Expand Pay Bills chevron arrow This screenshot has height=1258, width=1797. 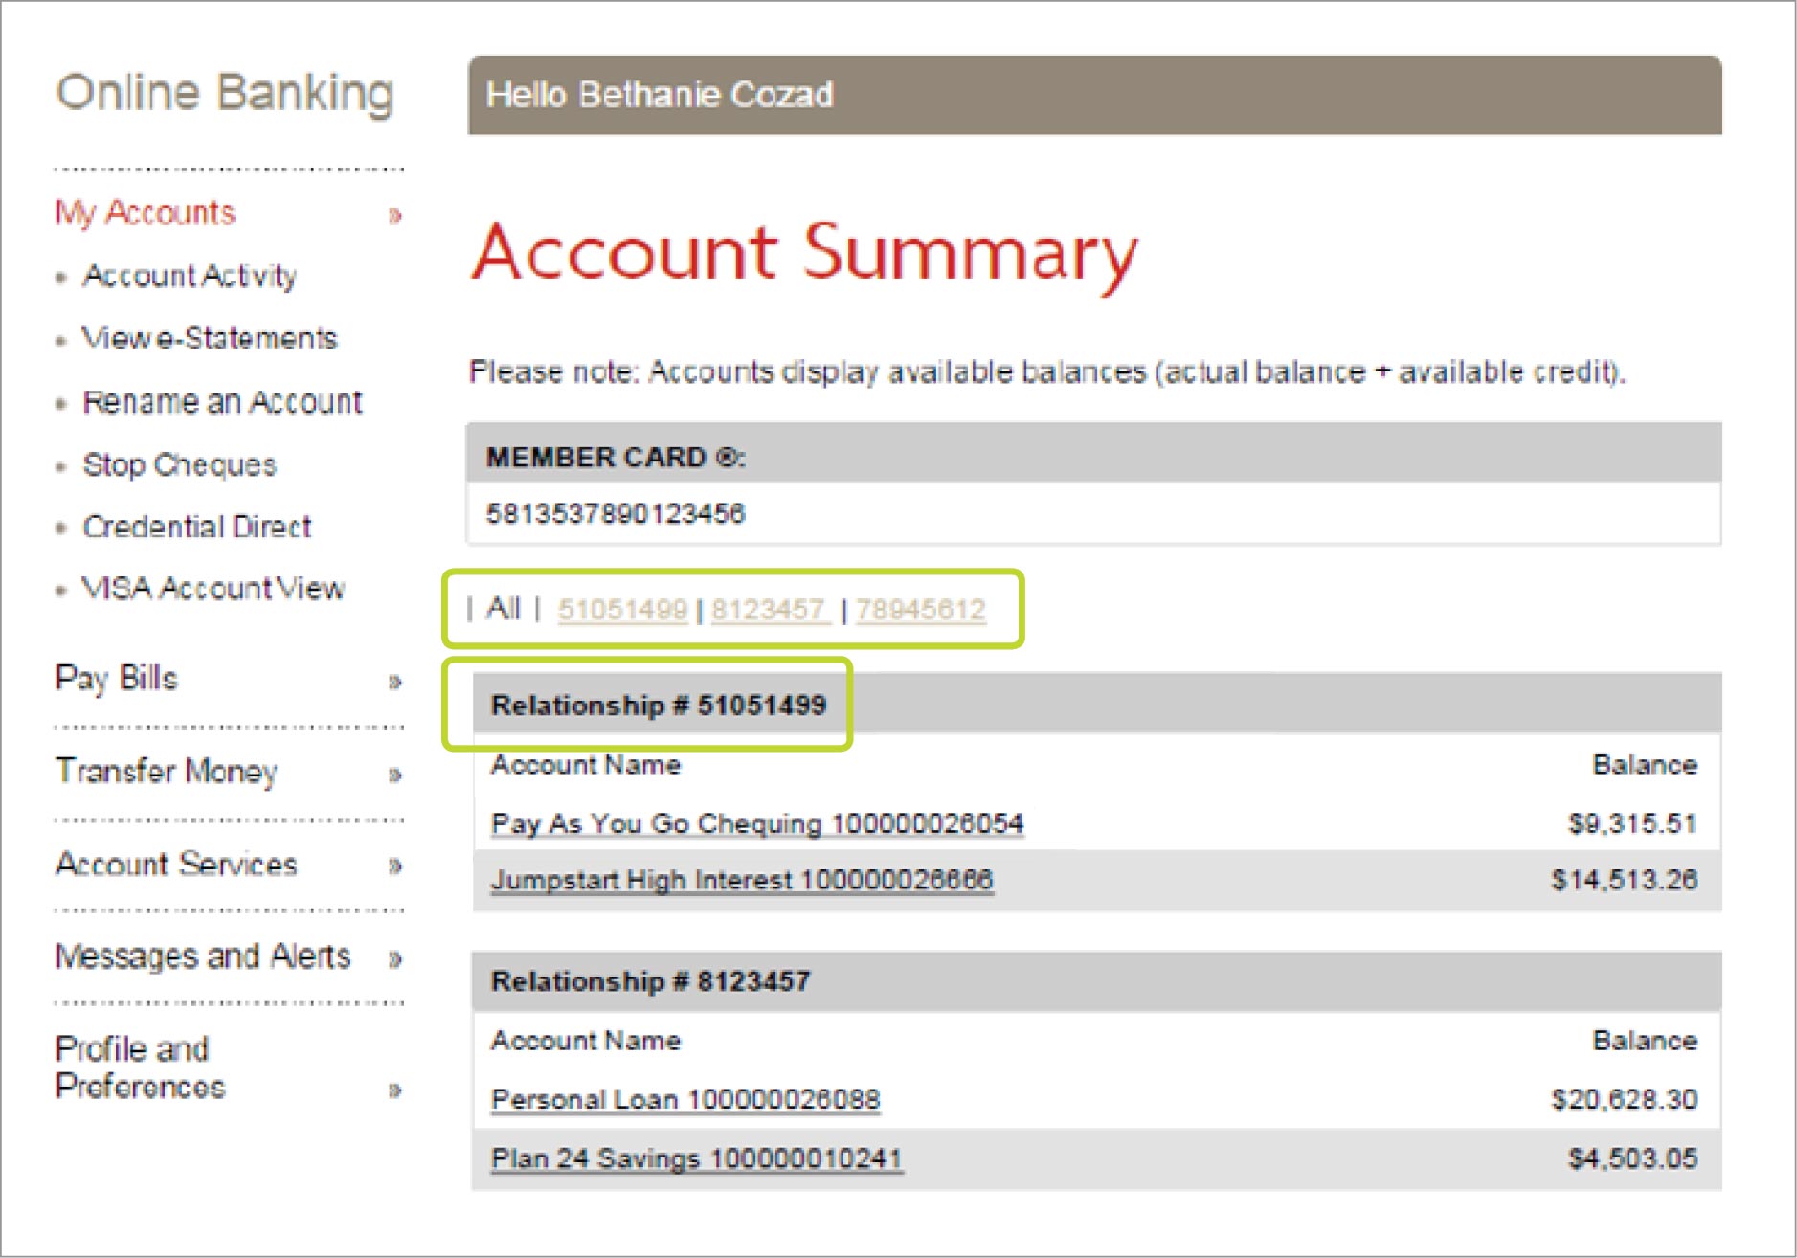[394, 683]
